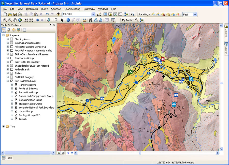This screenshot has width=229, height=165.
Task: Open the File menu
Action: click(x=5, y=9)
